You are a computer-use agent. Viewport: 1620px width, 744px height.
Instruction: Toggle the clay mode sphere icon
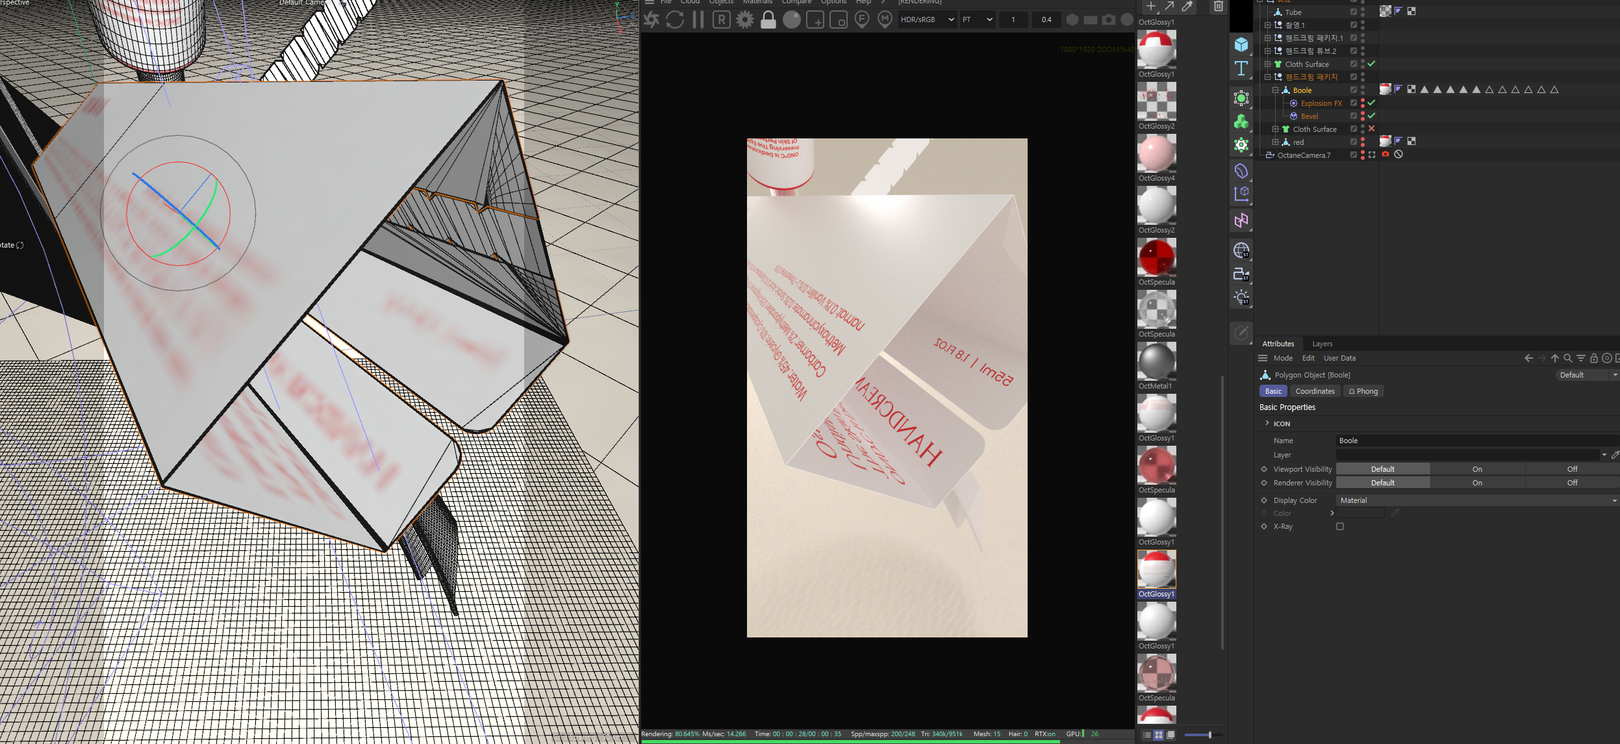(792, 19)
